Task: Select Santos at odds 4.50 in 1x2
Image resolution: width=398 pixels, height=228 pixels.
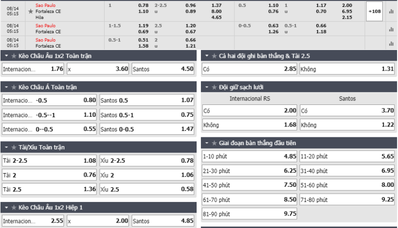Action: (x=163, y=69)
